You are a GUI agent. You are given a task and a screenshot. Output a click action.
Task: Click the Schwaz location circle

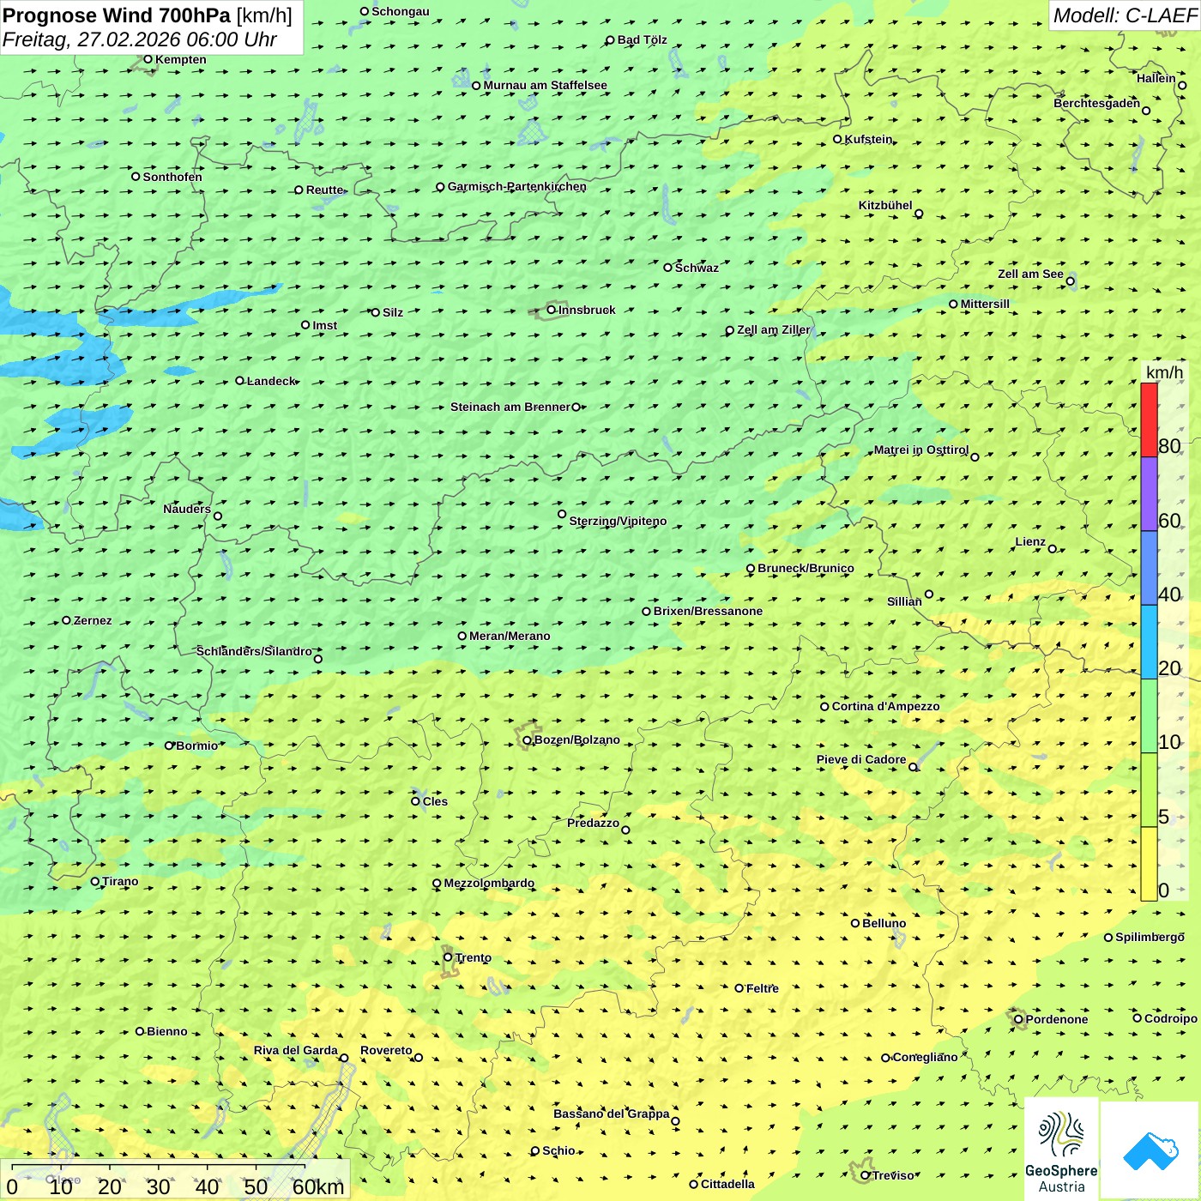coord(668,268)
